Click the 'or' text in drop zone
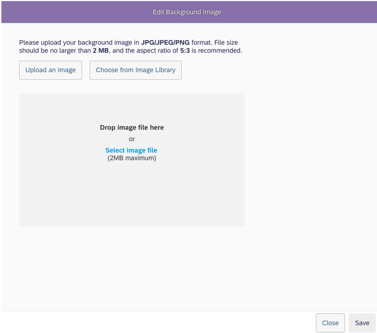Screen dimensions: 377x333 [132, 139]
